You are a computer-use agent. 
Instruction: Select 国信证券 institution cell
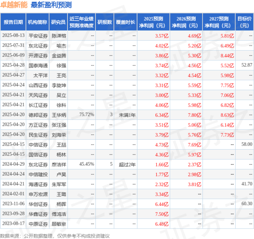click(x=38, y=155)
